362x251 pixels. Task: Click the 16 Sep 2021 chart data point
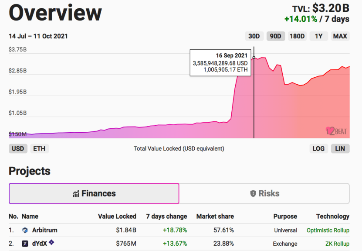254,57
